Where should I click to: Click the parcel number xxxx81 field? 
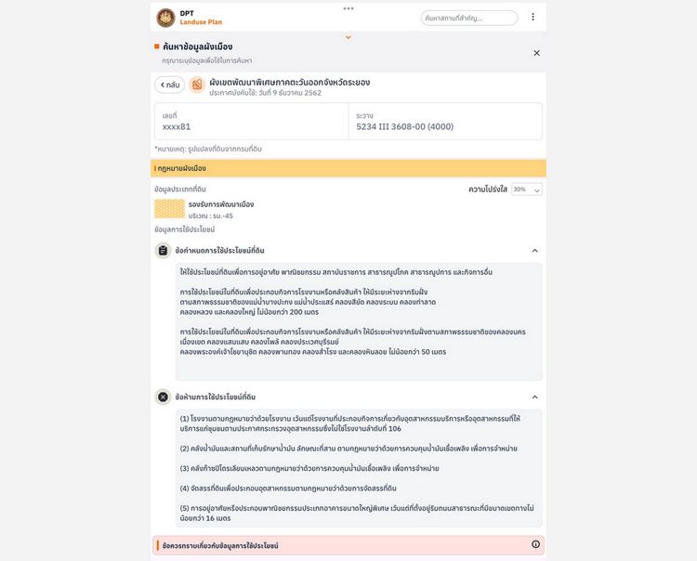click(252, 122)
